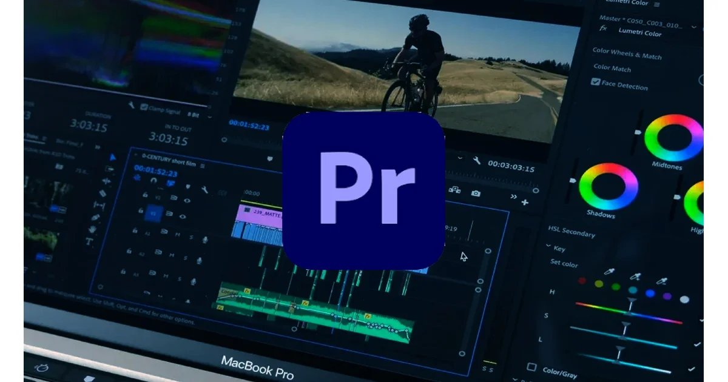Click the Color Match label
Viewport: 728px width, 382px height.
tap(613, 68)
